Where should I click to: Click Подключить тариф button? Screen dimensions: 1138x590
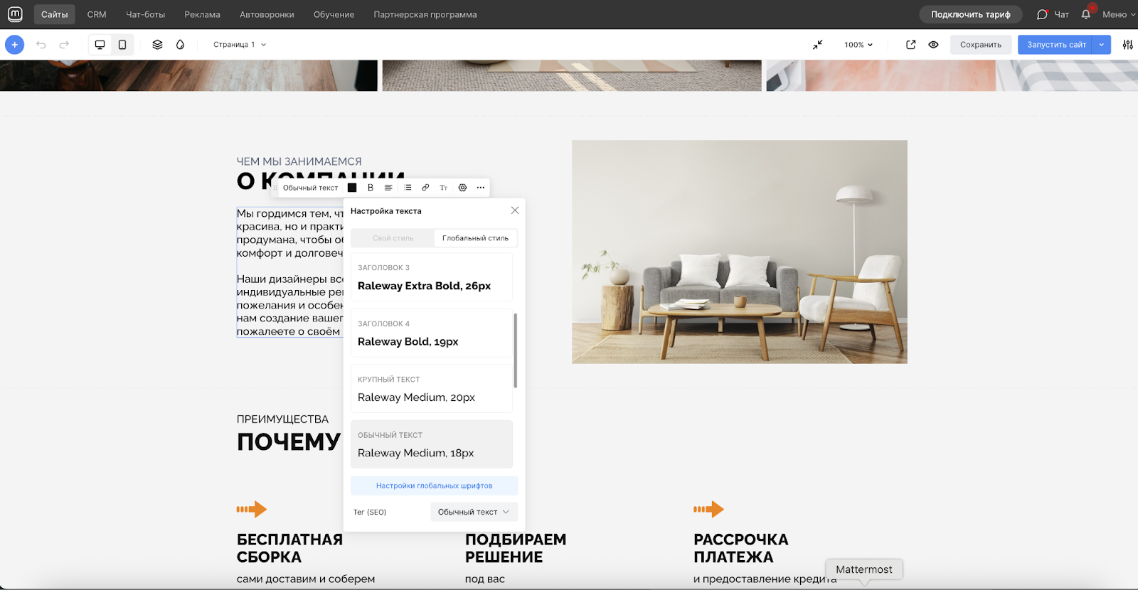coord(971,14)
